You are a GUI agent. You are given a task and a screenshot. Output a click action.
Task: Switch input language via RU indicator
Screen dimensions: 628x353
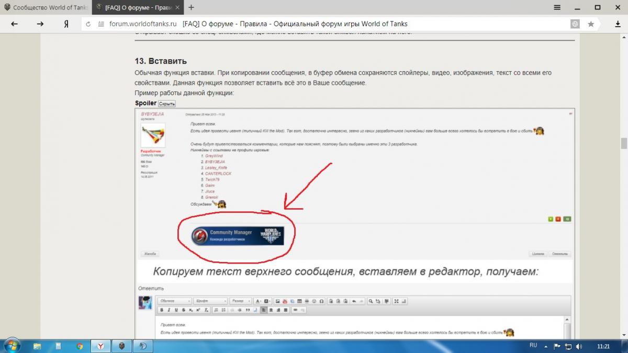tap(533, 346)
